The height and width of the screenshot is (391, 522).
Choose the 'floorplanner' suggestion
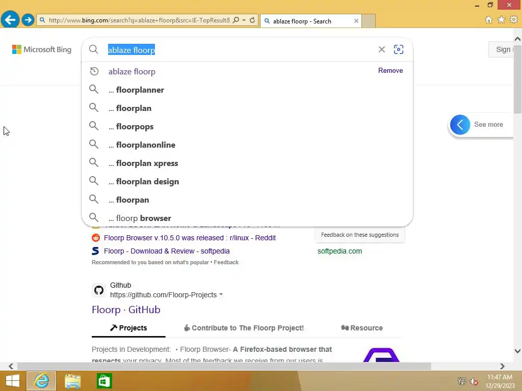(x=247, y=90)
